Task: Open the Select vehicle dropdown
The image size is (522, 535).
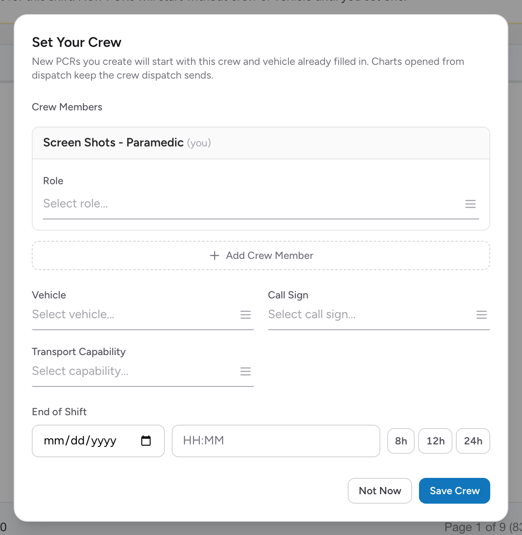Action: 143,315
